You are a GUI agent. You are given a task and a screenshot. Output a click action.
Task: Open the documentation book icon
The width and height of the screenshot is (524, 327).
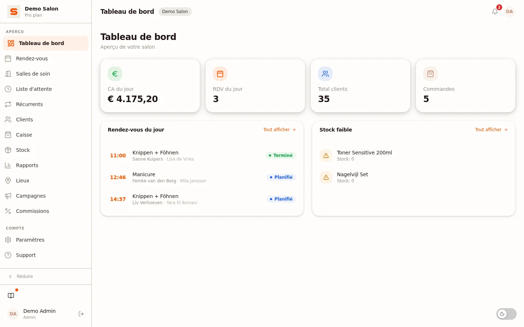coord(11,296)
